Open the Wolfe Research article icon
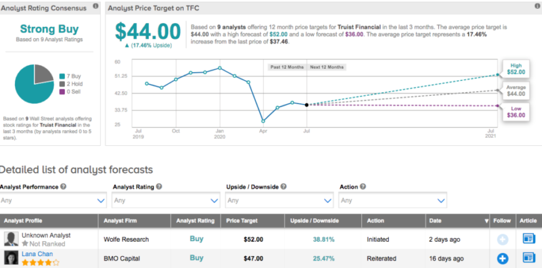Viewport: 542px width, 268px height. (x=529, y=239)
